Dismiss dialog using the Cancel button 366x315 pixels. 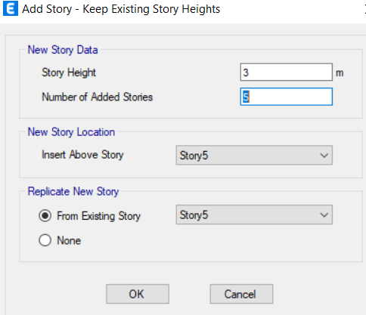241,294
